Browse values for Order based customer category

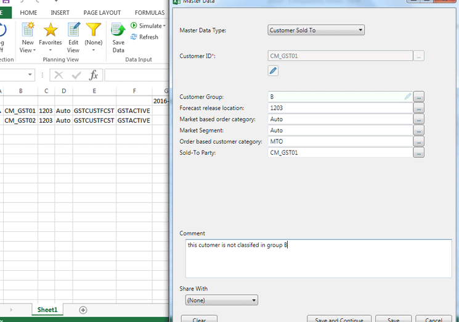click(418, 141)
